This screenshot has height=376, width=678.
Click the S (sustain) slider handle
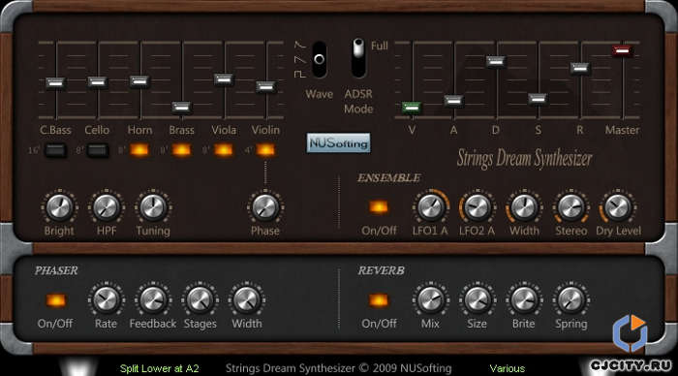point(538,99)
